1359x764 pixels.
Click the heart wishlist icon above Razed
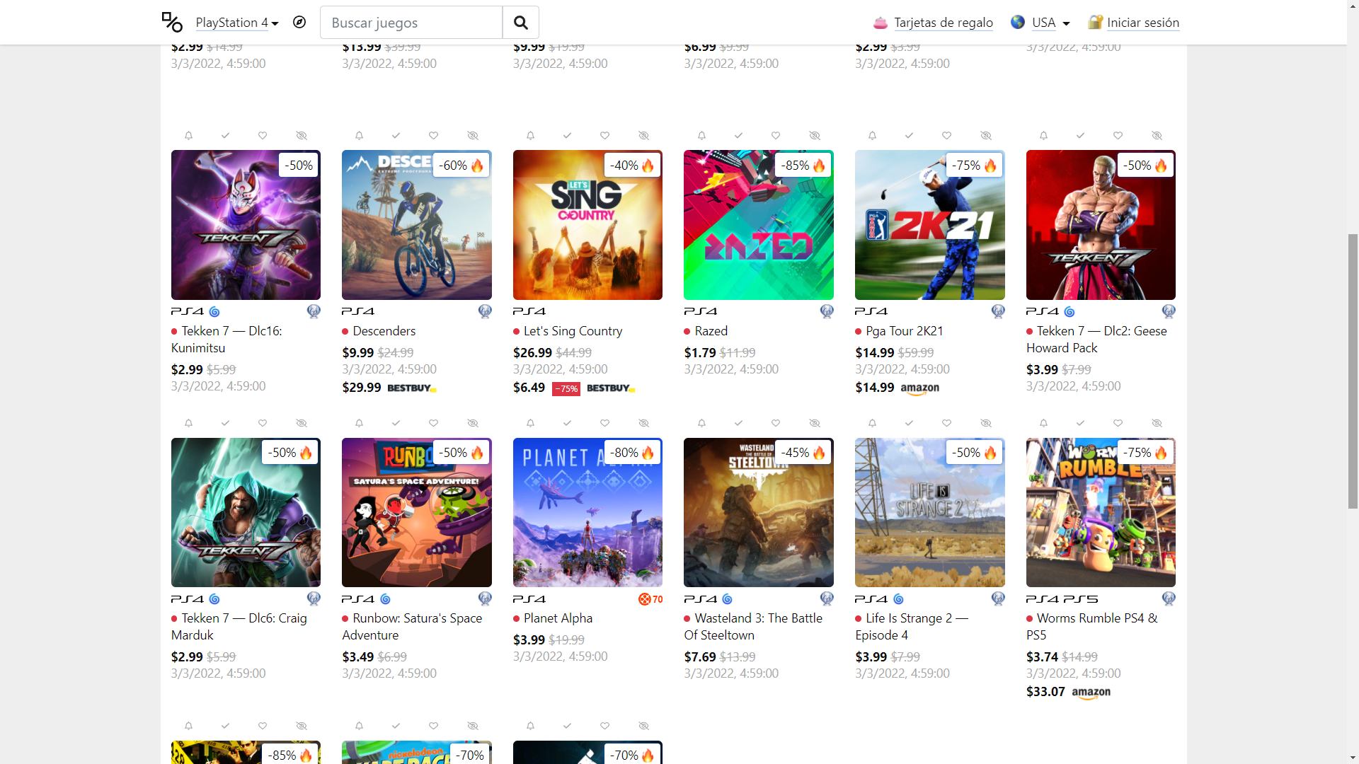click(x=776, y=135)
